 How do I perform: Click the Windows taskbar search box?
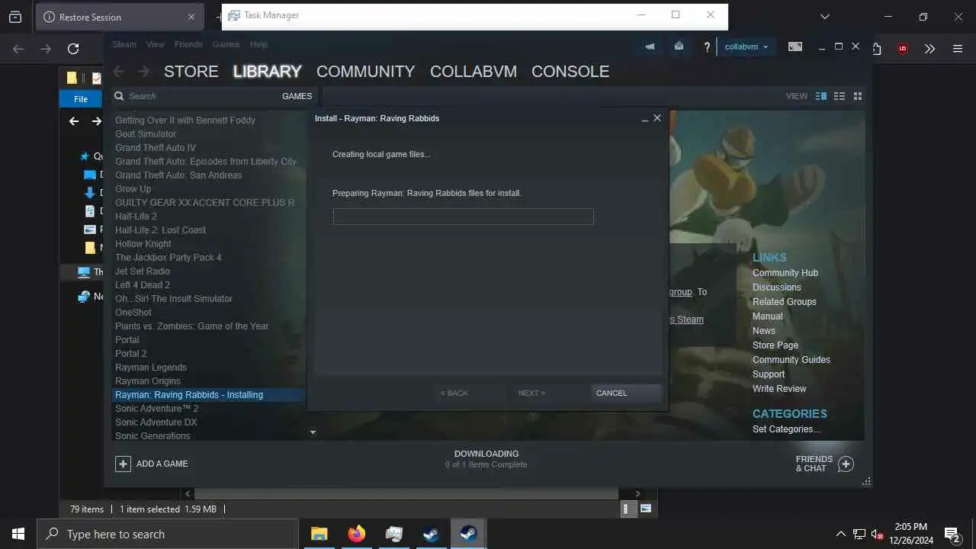pyautogui.click(x=168, y=535)
